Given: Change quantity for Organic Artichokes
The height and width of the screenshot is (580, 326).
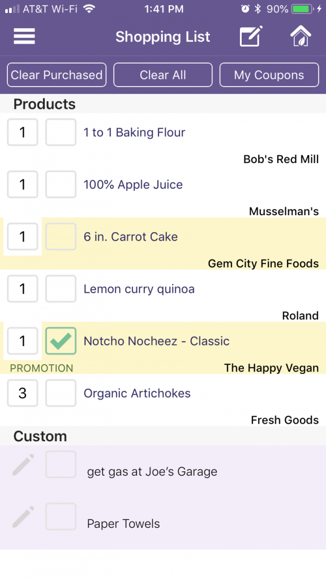Looking at the screenshot, I should [23, 393].
